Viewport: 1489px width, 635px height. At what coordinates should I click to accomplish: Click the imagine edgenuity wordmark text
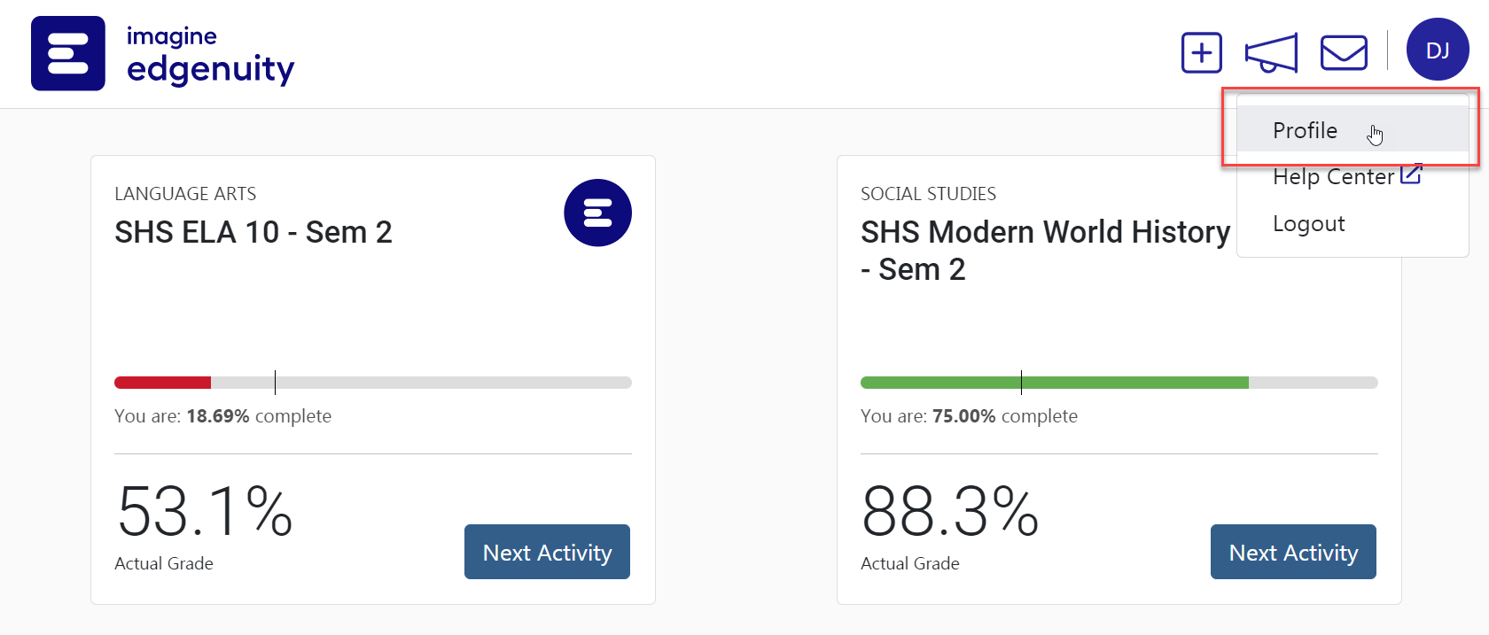coord(211,55)
